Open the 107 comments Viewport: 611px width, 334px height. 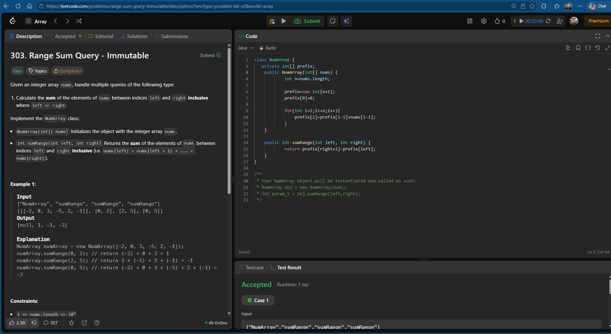pyautogui.click(x=50, y=323)
